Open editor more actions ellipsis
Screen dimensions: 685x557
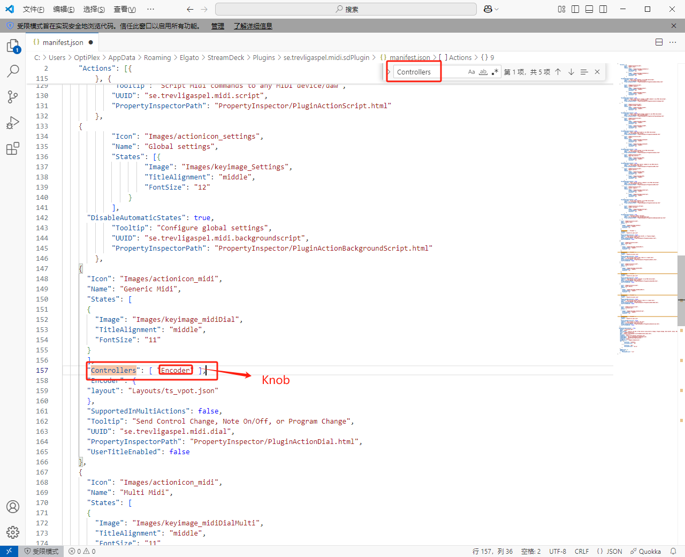pos(673,42)
